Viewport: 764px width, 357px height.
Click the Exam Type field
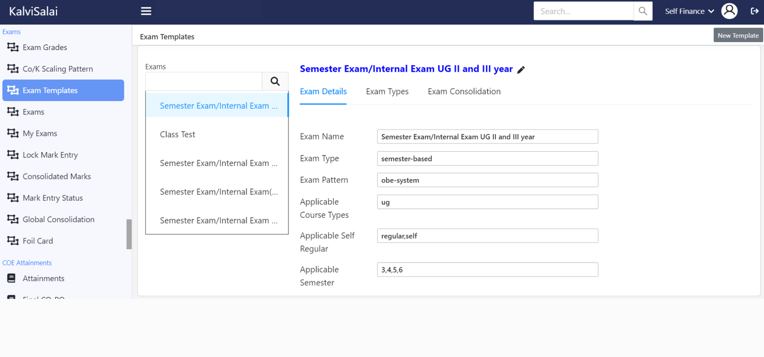point(488,158)
